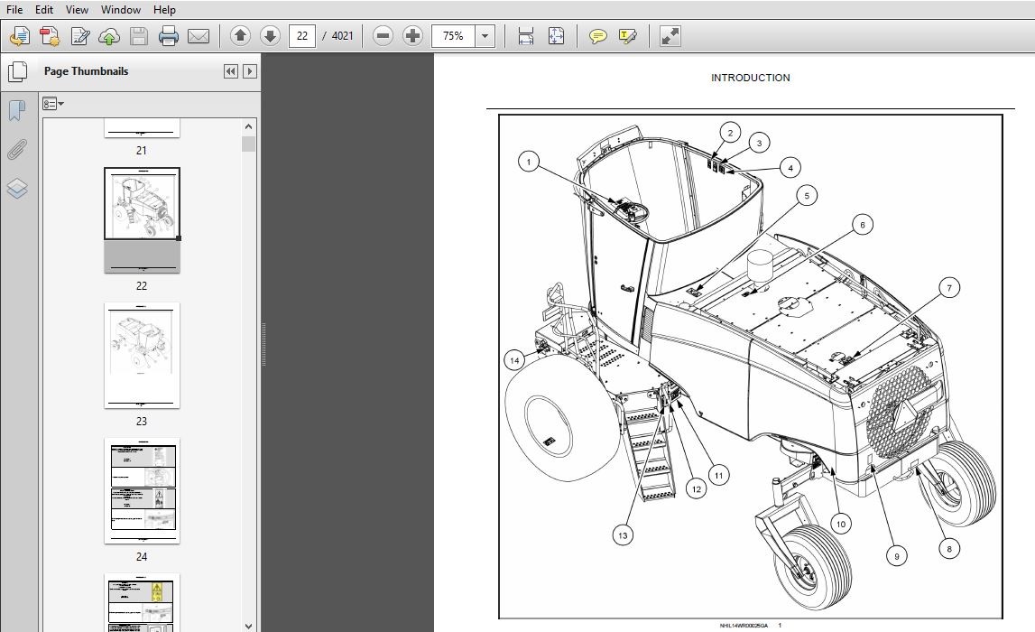The image size is (1035, 632).
Task: Click the Save floppy disk icon
Action: pyautogui.click(x=139, y=35)
